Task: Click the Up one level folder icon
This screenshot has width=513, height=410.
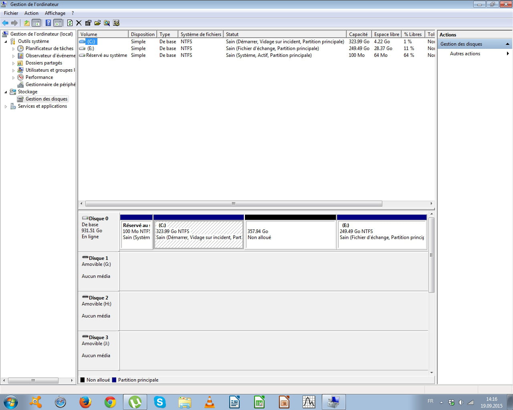Action: (27, 23)
